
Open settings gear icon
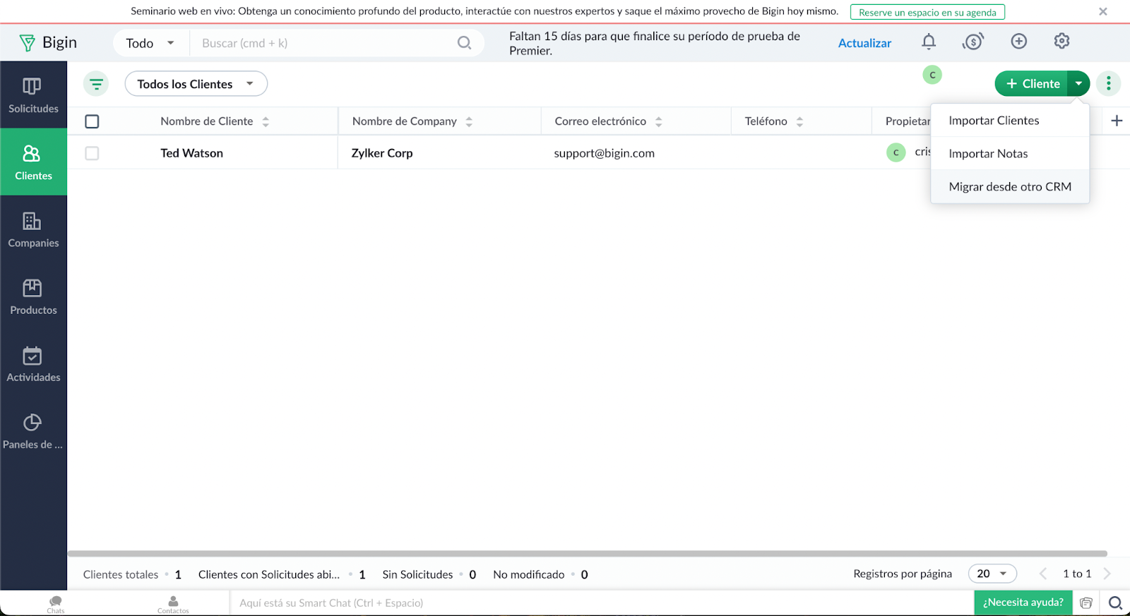(x=1061, y=42)
